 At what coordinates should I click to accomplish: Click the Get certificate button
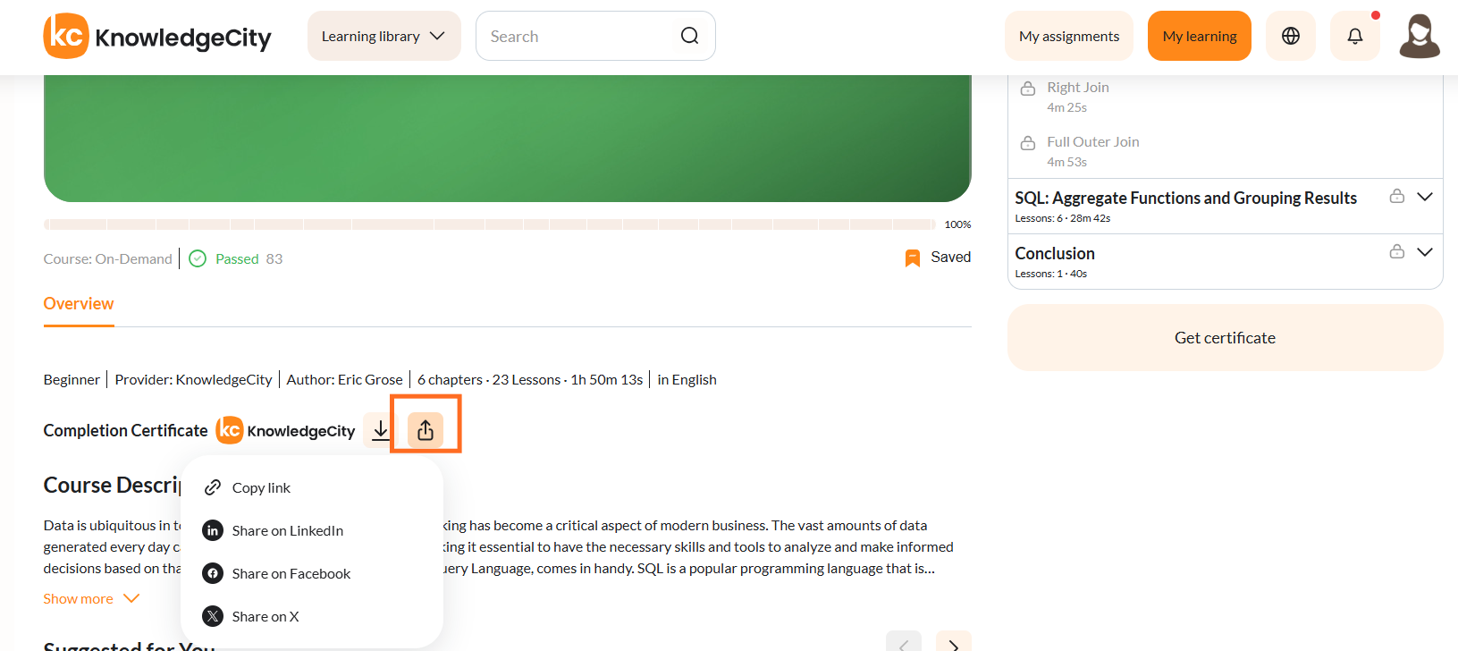(1226, 338)
